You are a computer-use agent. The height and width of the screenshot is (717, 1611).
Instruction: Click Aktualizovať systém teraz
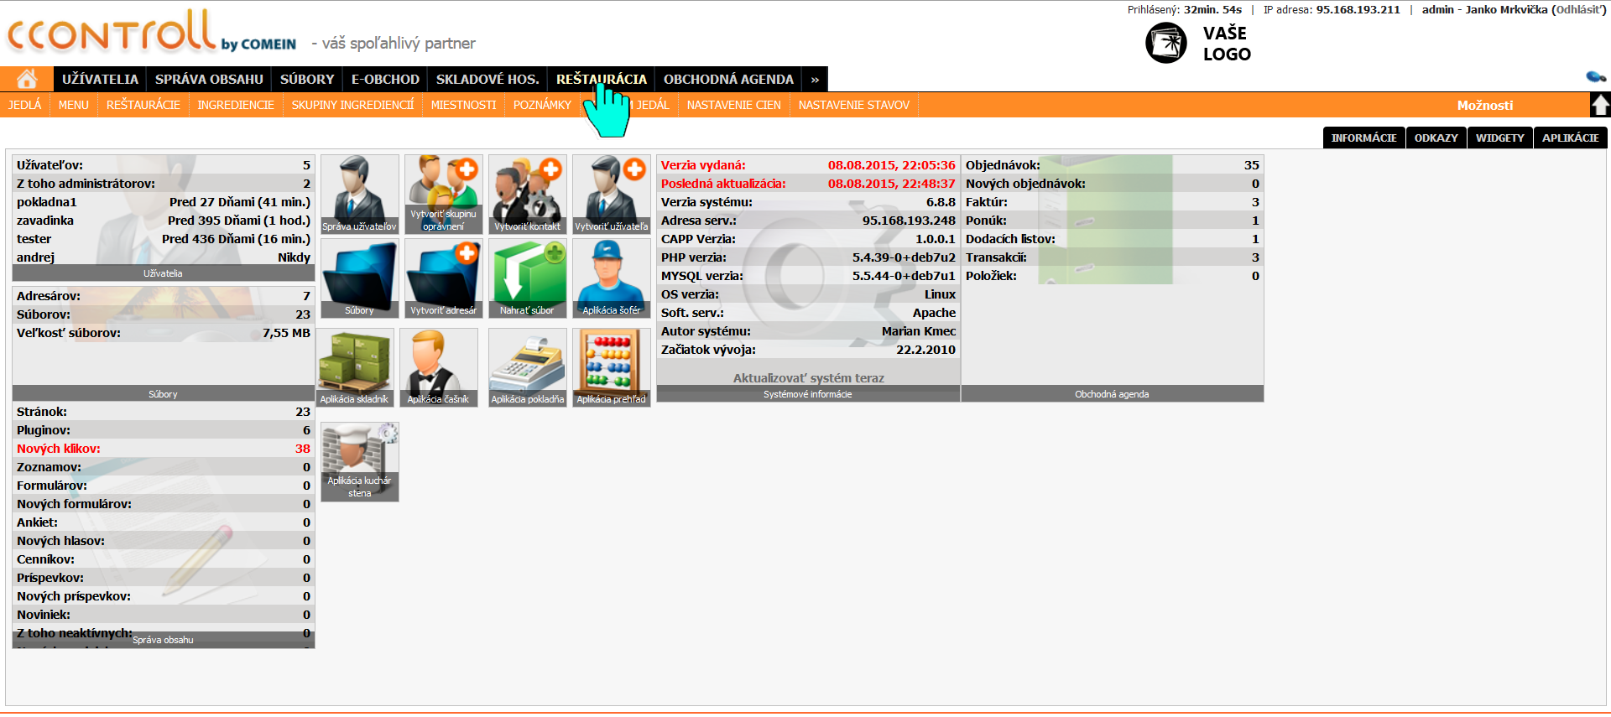(808, 378)
